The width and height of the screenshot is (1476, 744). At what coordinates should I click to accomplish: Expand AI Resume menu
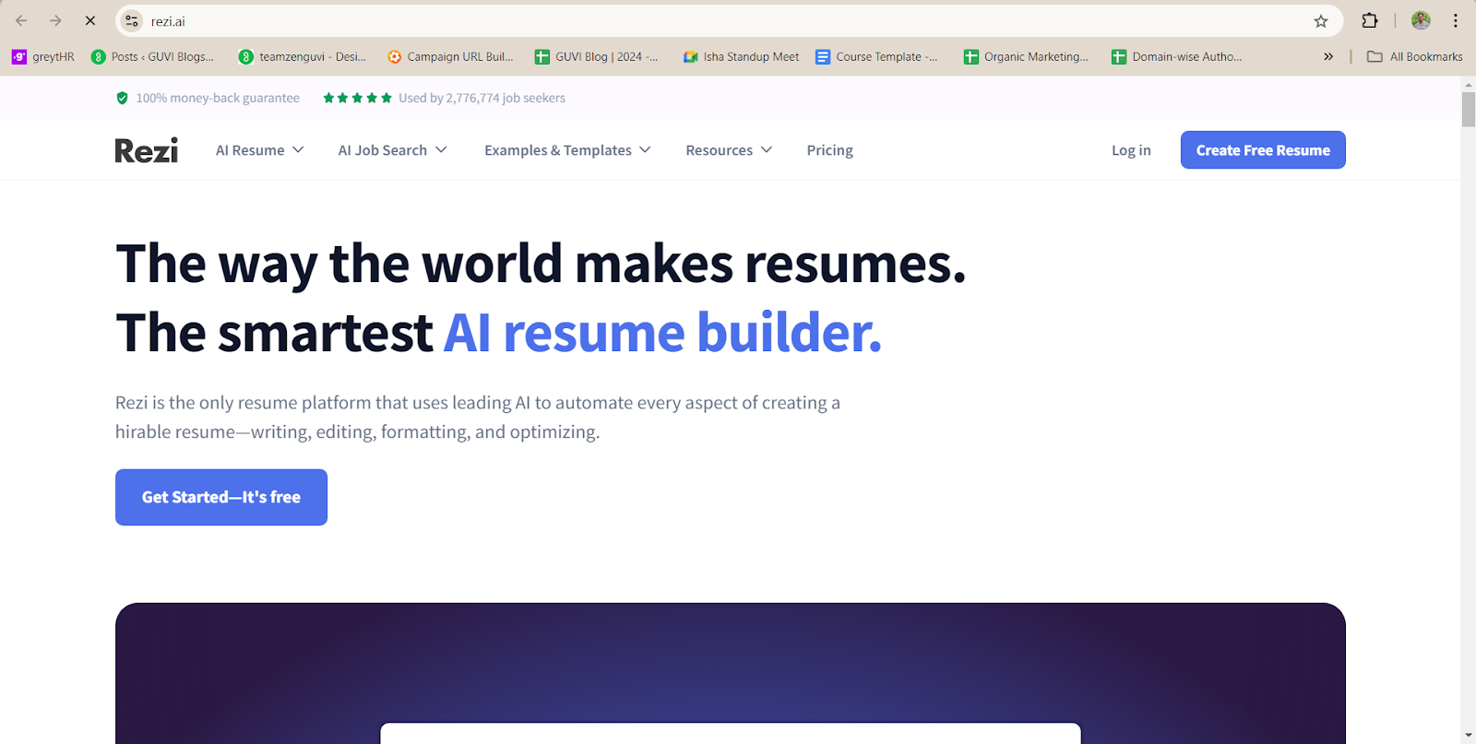click(259, 150)
